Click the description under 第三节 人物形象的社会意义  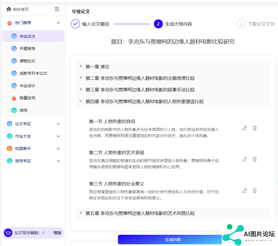pyautogui.click(x=154, y=195)
